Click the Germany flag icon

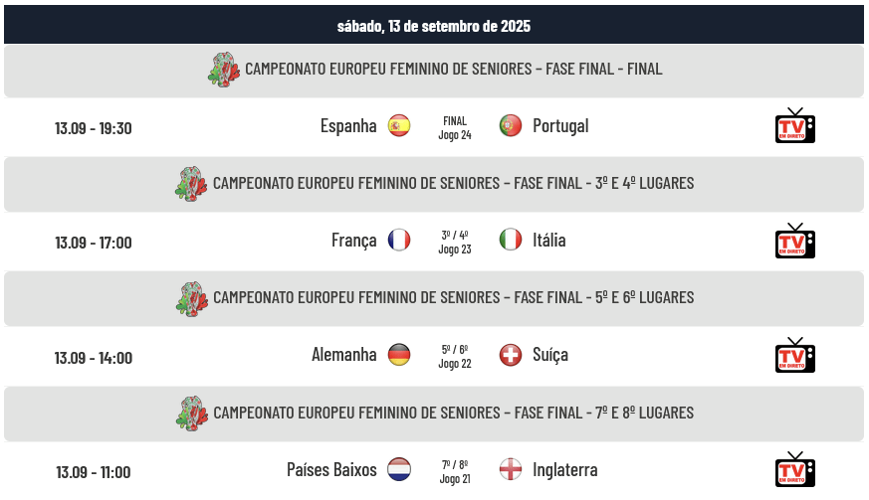point(399,355)
